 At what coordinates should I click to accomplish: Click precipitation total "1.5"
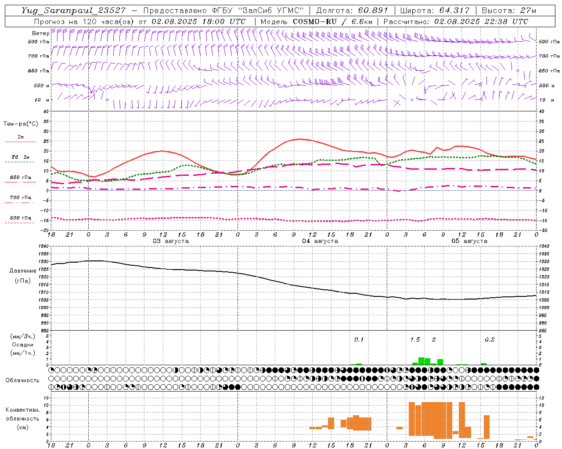pos(415,340)
